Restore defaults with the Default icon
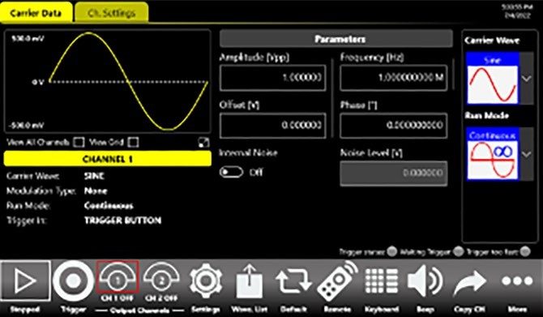 tap(293, 281)
